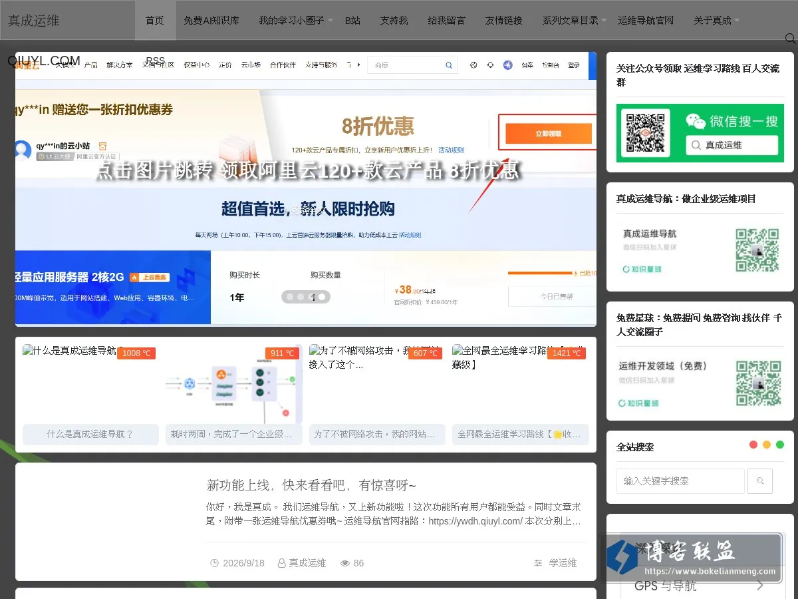This screenshot has width=798, height=599.
Task: Go to 首页 in the navigation bar
Action: point(154,21)
